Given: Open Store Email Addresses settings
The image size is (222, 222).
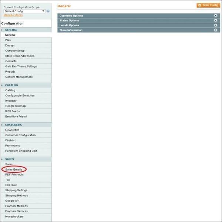Looking at the screenshot, I should click(x=20, y=56).
